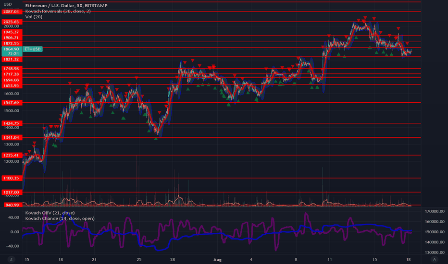Select the 1100.35 horizontal line label
This screenshot has height=264, width=448.
(12, 178)
